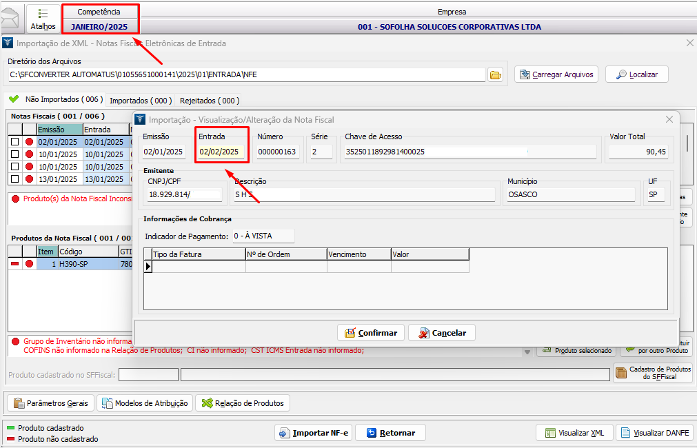Click the Indicador de Pagamento field
697x448 pixels.
click(x=263, y=236)
